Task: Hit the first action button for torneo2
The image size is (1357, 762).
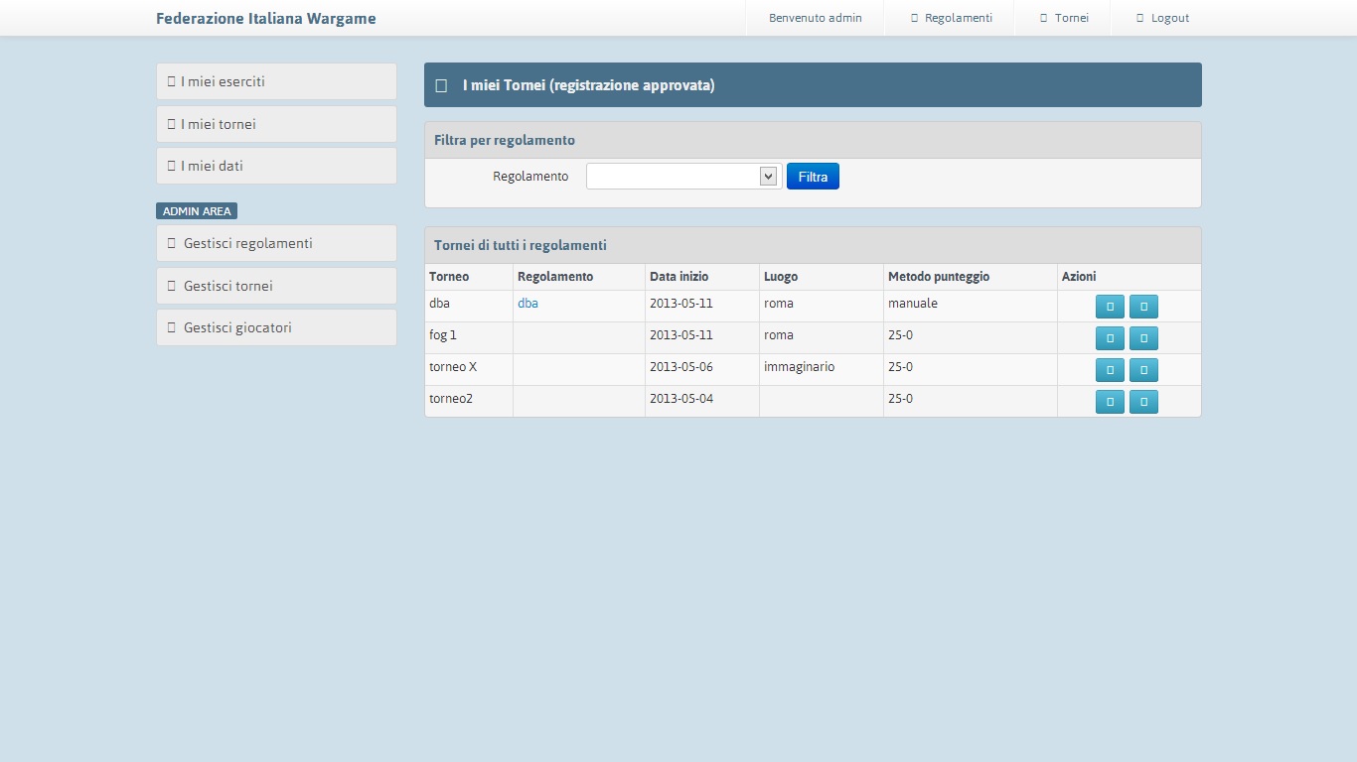Action: coord(1110,402)
